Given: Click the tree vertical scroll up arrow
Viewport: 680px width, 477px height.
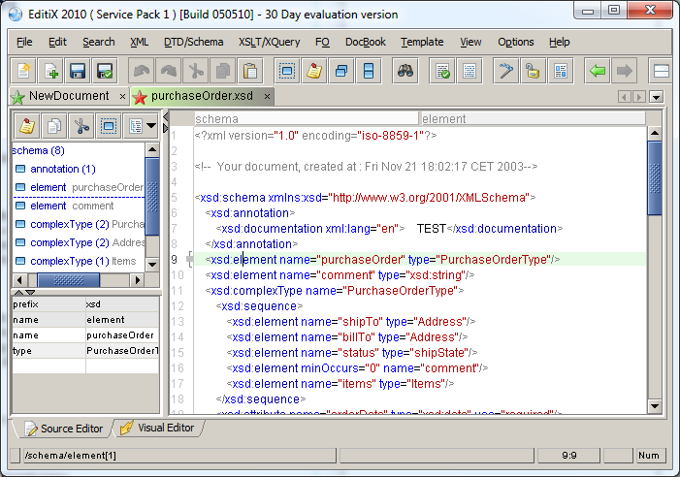Looking at the screenshot, I should tap(152, 150).
